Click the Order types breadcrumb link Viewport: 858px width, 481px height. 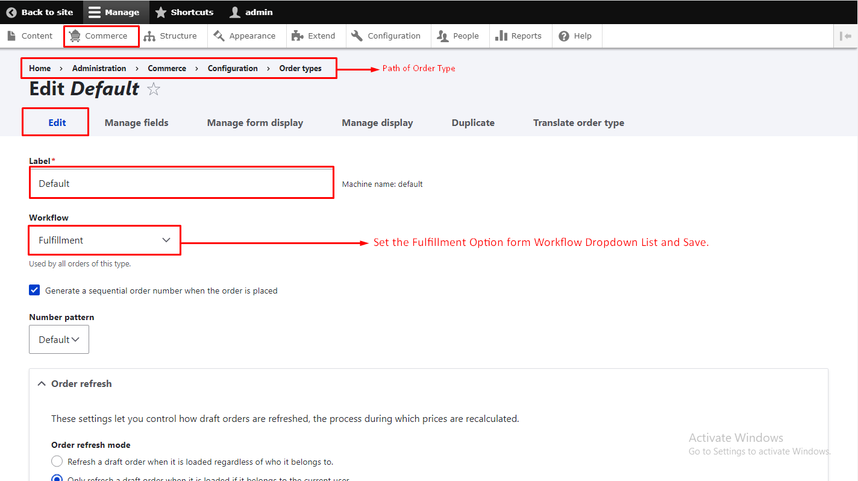coord(300,69)
